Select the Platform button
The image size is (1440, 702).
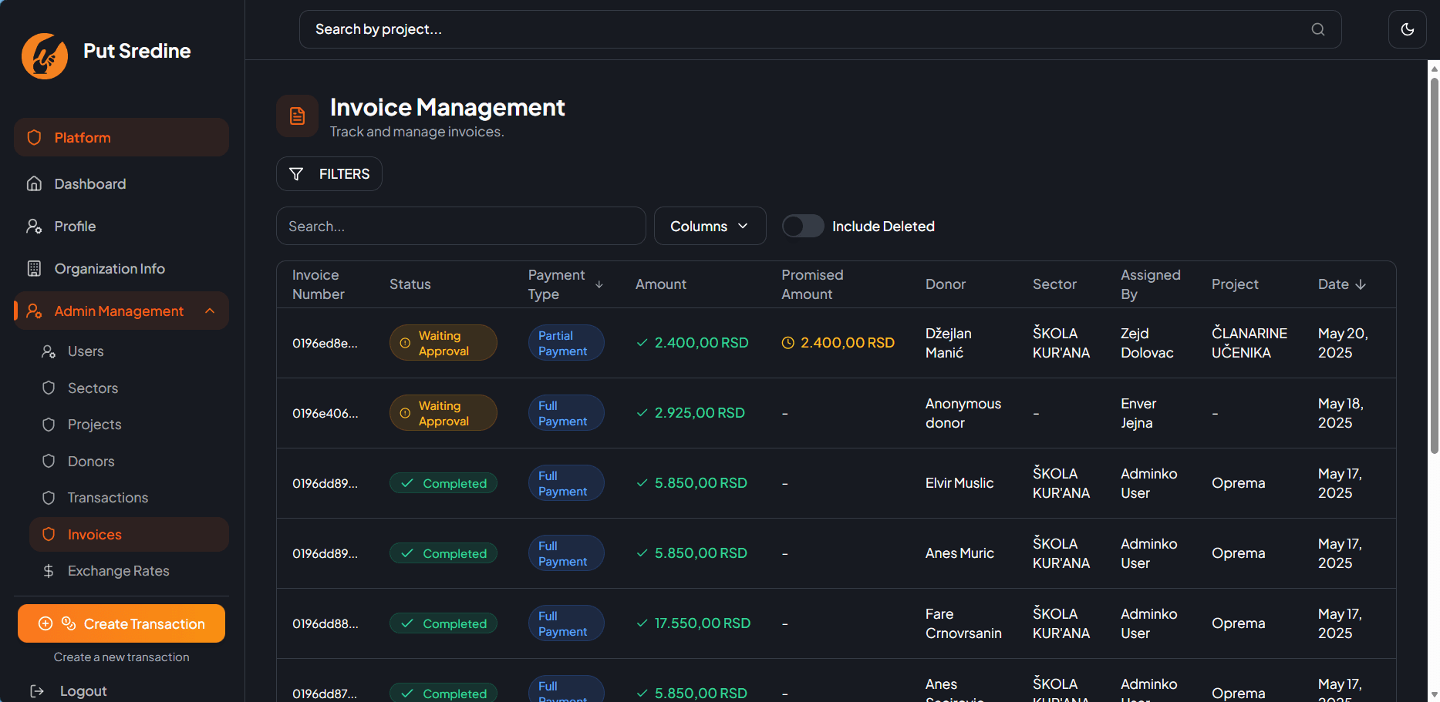pos(121,137)
